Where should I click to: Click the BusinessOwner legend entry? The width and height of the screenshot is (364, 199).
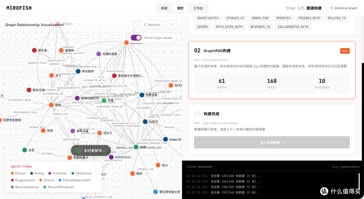pyautogui.click(x=25, y=187)
